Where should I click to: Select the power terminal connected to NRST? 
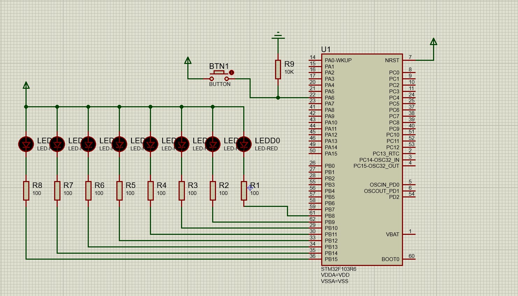pos(433,42)
